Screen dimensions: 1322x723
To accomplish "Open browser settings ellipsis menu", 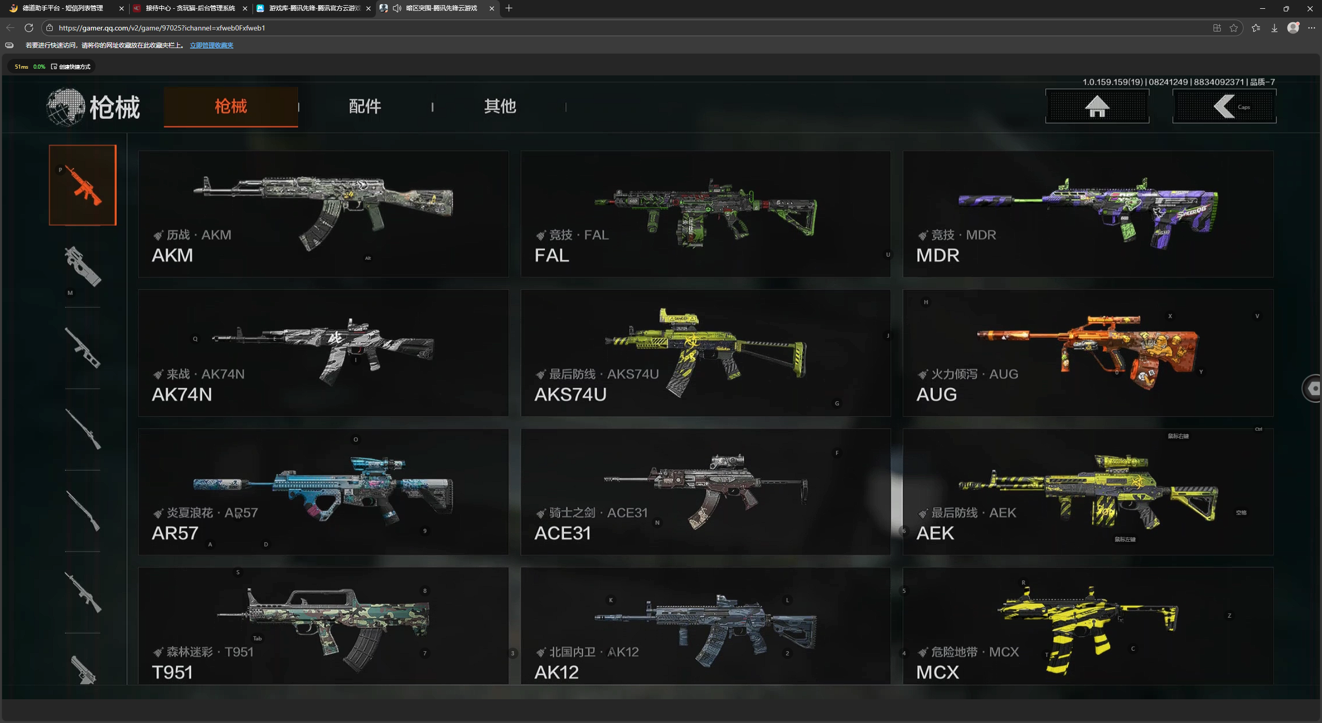I will [x=1311, y=28].
